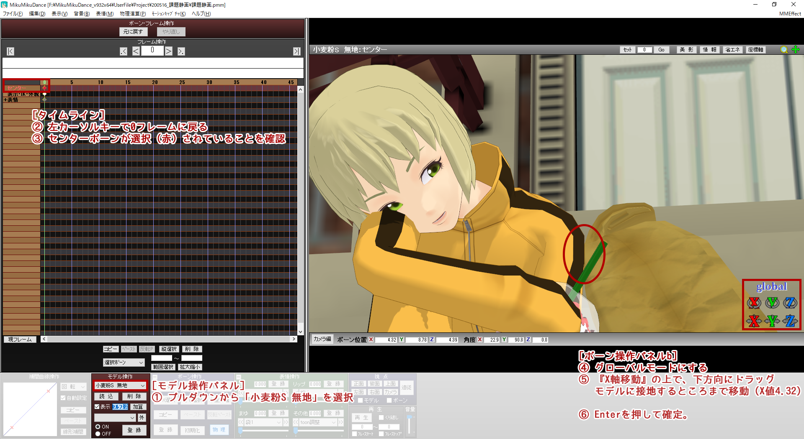Advance one frame with the > button
Screen dimensions: 804x439
click(168, 51)
